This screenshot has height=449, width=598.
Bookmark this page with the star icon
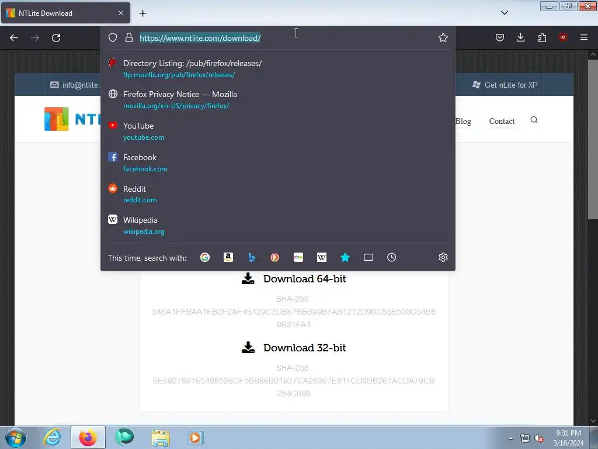[x=443, y=37]
